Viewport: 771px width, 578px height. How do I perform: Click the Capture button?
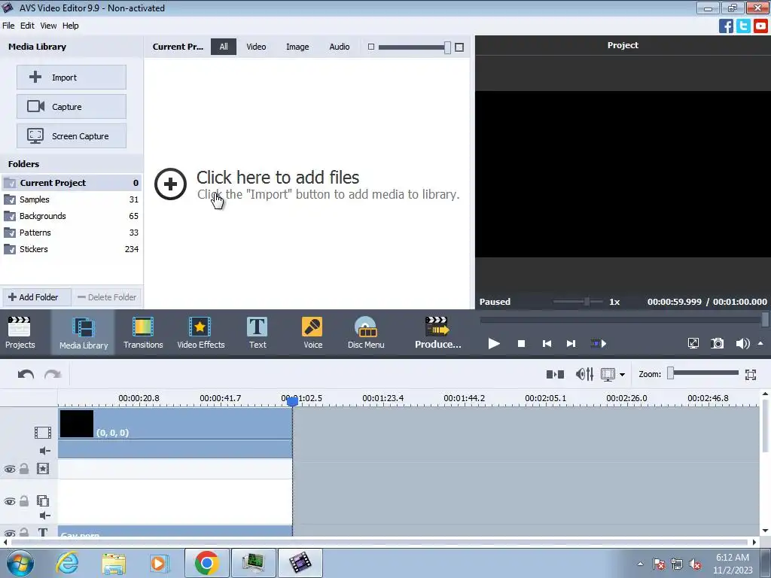(x=72, y=107)
